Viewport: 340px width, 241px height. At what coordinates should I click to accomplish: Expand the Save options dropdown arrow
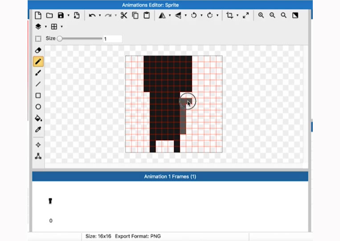(x=68, y=16)
